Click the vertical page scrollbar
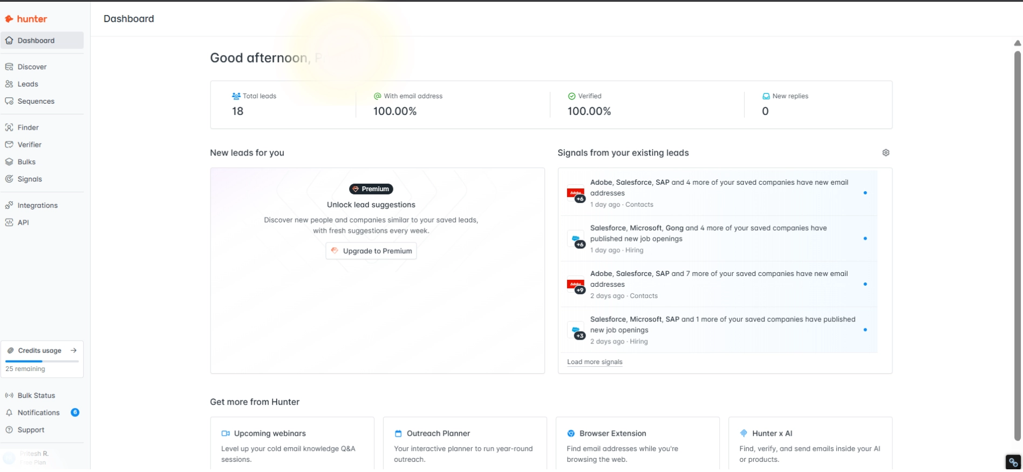The image size is (1023, 472). [x=1017, y=246]
